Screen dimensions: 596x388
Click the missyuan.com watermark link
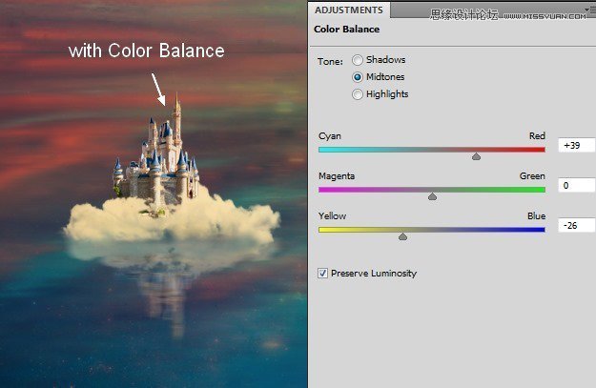(x=545, y=15)
